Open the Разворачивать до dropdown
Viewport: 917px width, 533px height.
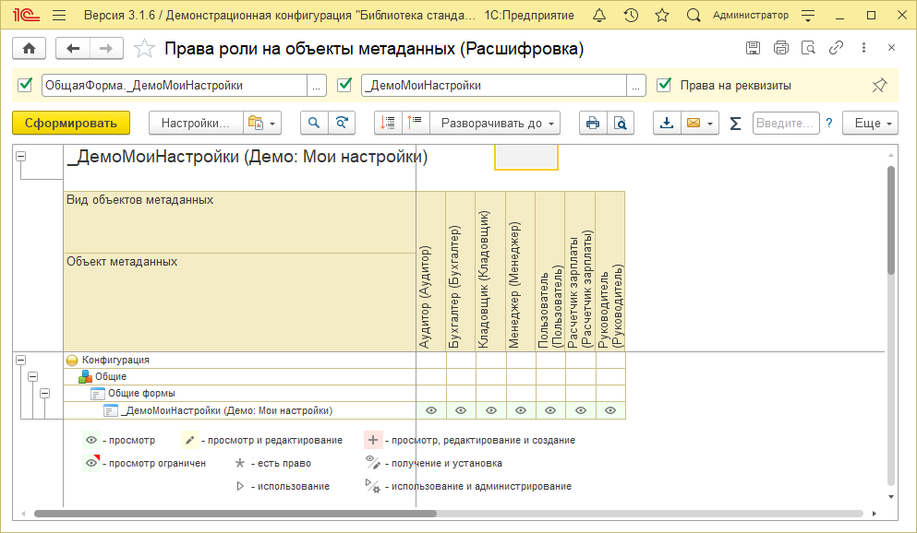tap(495, 124)
